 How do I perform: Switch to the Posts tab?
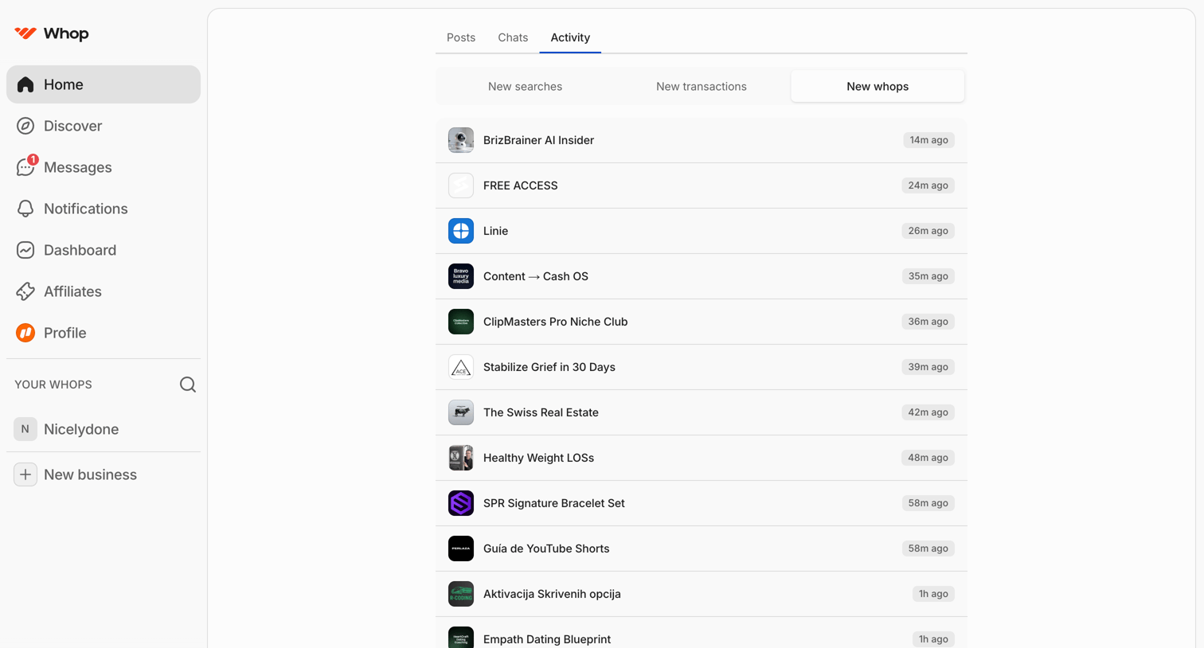click(x=461, y=37)
